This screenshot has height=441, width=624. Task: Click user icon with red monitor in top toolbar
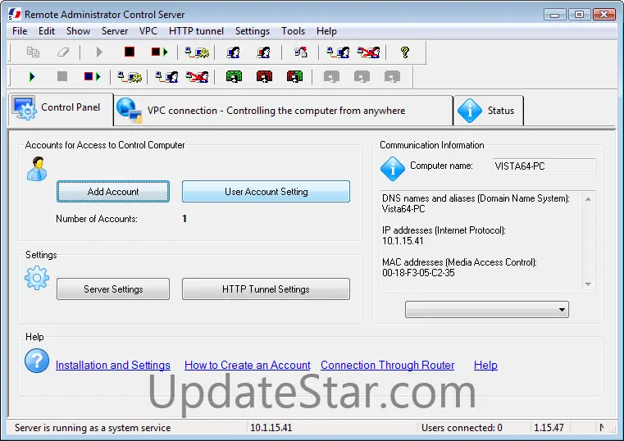(x=263, y=52)
